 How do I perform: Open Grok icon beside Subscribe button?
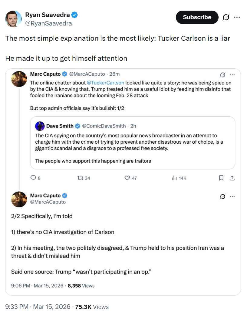click(226, 17)
